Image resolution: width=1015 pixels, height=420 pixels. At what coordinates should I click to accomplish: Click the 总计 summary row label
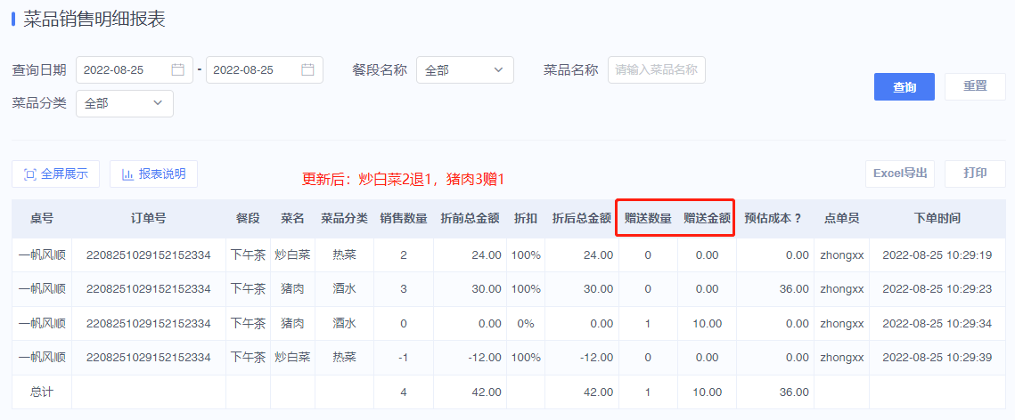(x=41, y=392)
